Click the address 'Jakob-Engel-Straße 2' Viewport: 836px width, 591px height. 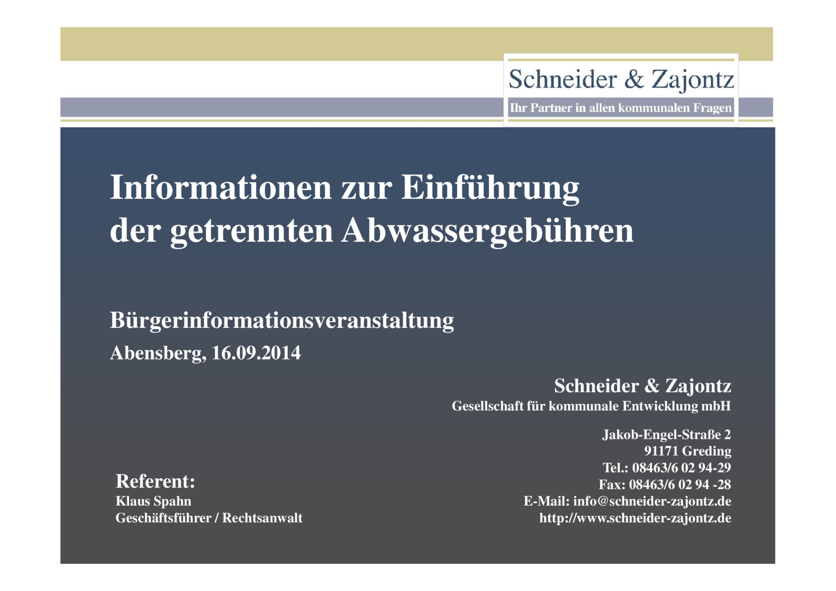pyautogui.click(x=666, y=435)
